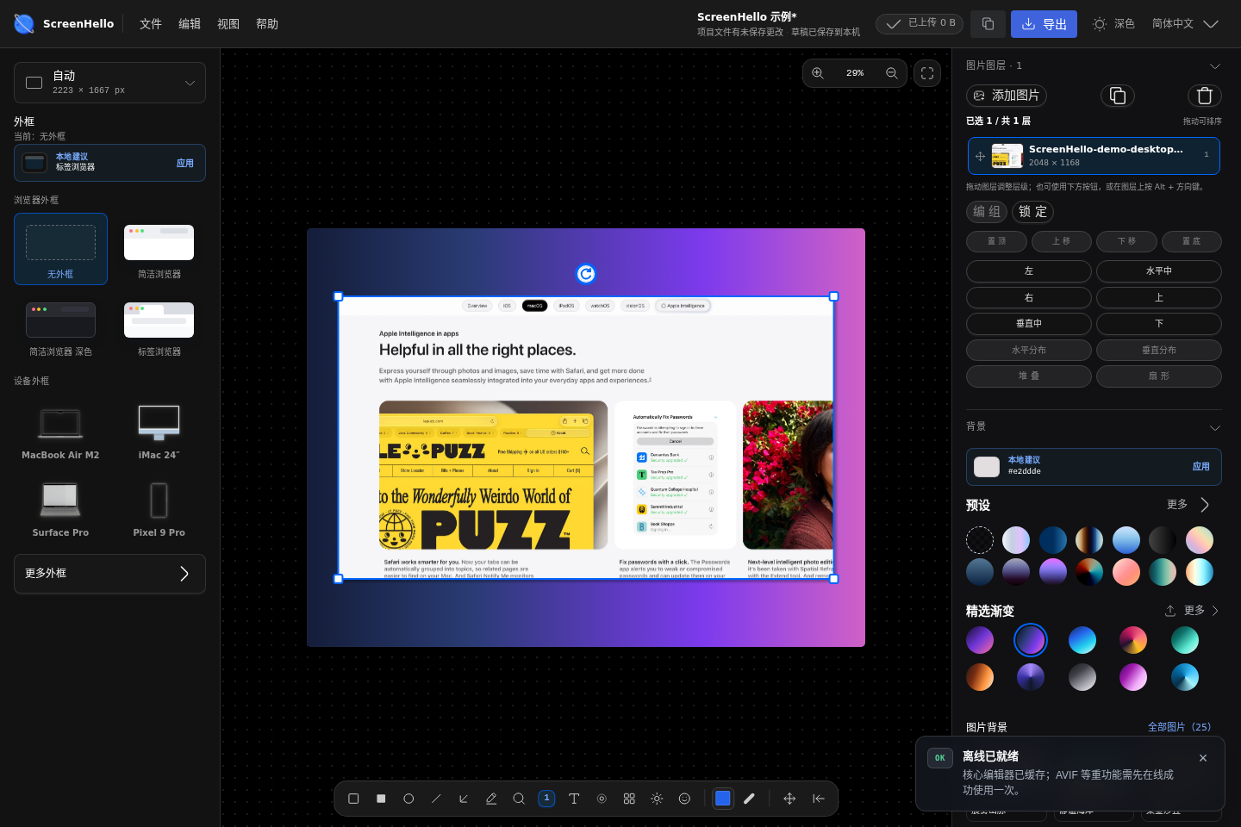
Task: Open the 文件 menu
Action: (x=151, y=24)
